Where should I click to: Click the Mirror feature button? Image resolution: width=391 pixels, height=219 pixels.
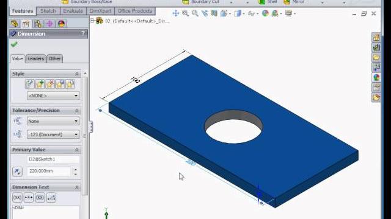294,2
